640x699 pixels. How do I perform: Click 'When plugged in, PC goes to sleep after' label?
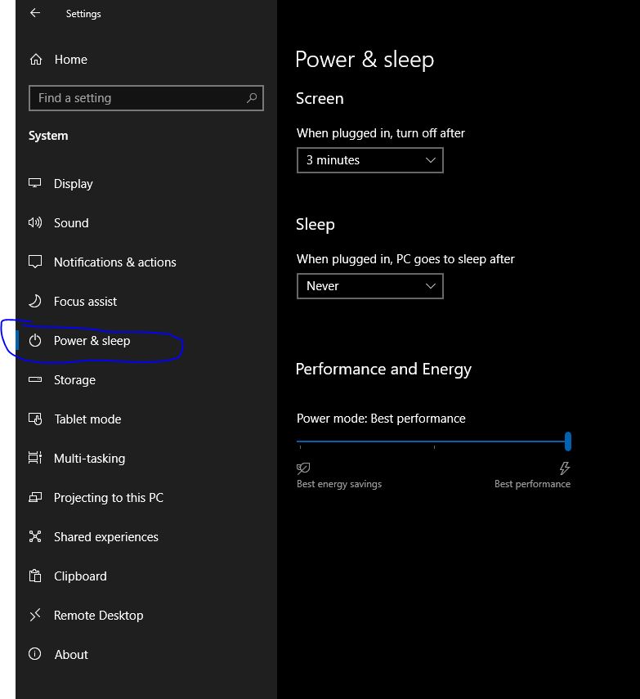click(x=405, y=259)
